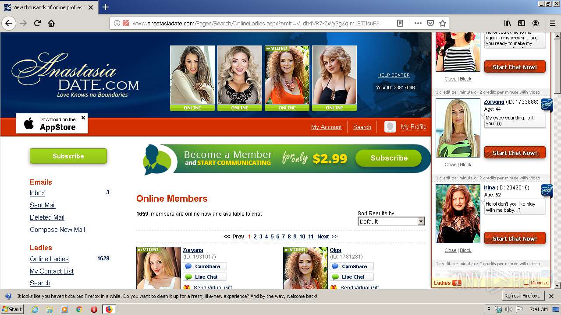Open the My Account link
This screenshot has width=561, height=315.
(326, 127)
